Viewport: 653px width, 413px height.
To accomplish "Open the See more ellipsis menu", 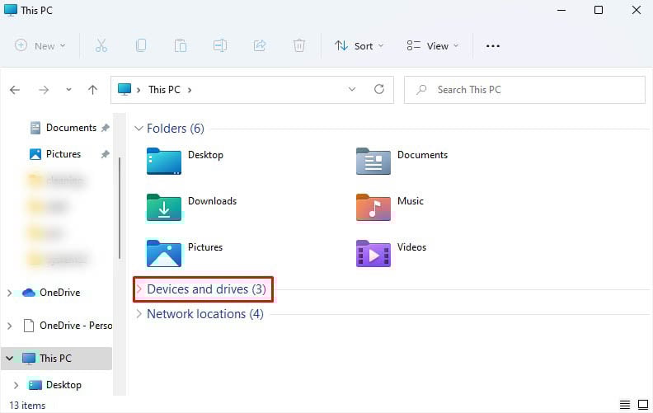I will pos(493,46).
